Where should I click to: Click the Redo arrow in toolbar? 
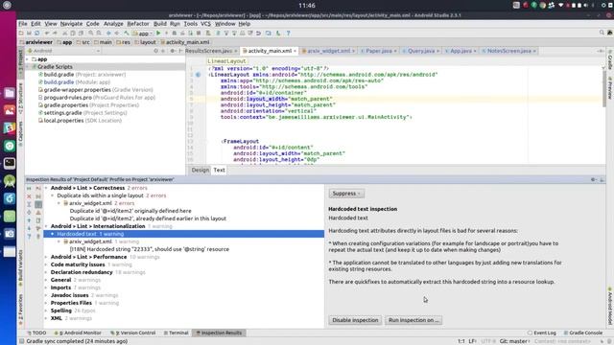click(55, 34)
